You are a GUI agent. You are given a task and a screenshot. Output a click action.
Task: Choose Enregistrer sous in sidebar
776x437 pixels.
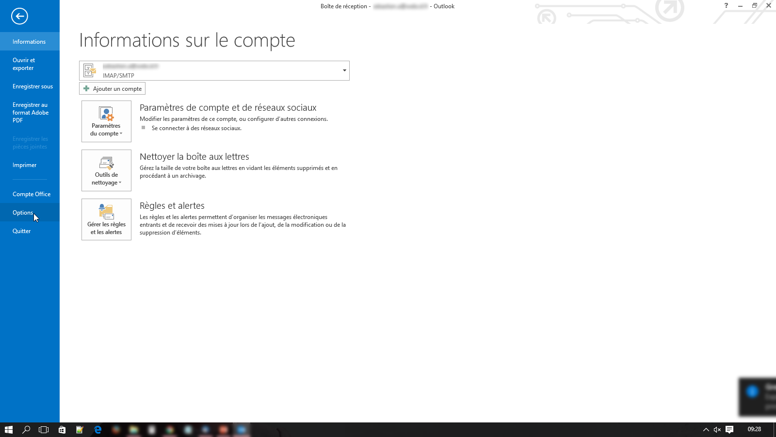pos(30,86)
